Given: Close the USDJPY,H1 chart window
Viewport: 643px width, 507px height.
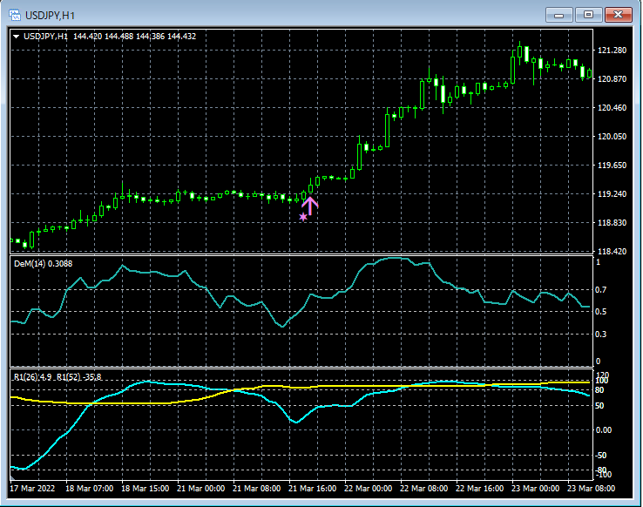Looking at the screenshot, I should [619, 14].
